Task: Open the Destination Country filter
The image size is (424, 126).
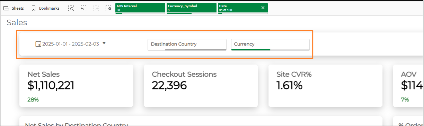Action: (187, 45)
